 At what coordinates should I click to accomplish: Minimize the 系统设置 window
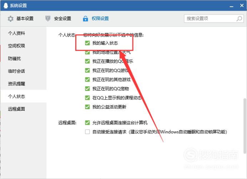point(231,6)
